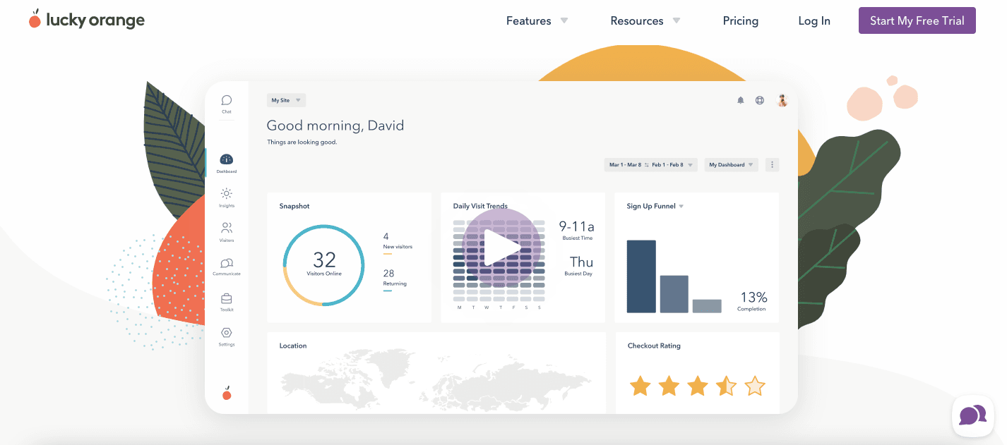The height and width of the screenshot is (445, 1007).
Task: Open the live chat widget
Action: [x=972, y=415]
